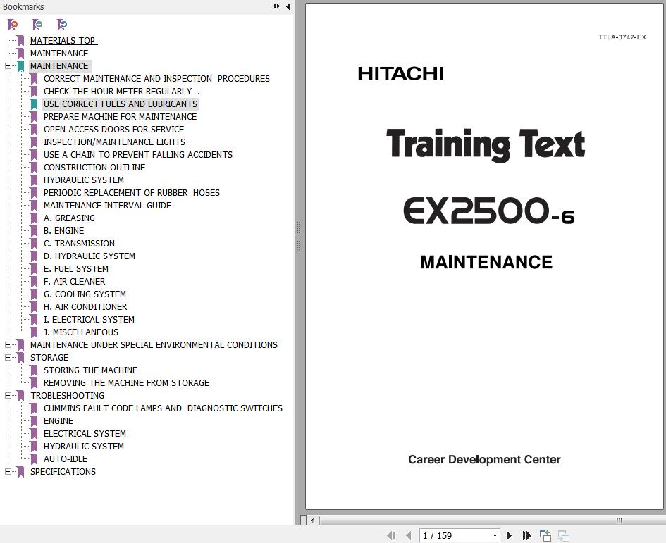The width and height of the screenshot is (666, 543).
Task: Select USE CORRECT FUELS AND LUBRICANTS
Action: [121, 104]
